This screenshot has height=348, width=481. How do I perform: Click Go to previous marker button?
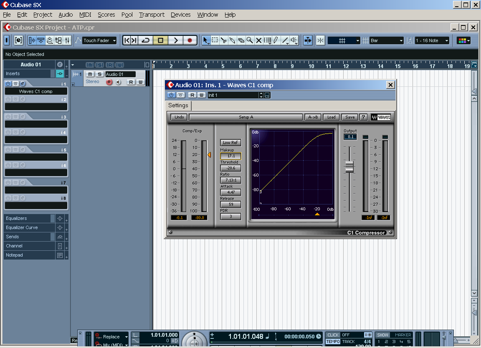coord(127,40)
